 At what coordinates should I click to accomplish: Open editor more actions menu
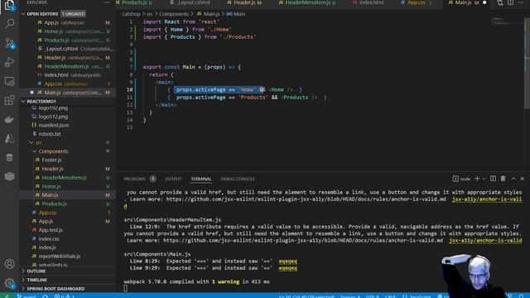tap(521, 2)
